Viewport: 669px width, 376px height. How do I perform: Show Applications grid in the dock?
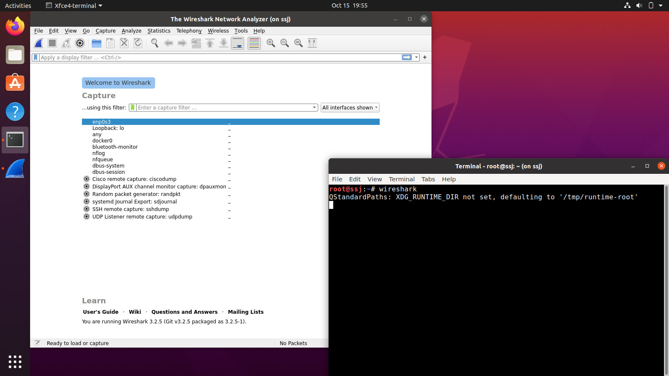[x=15, y=362]
